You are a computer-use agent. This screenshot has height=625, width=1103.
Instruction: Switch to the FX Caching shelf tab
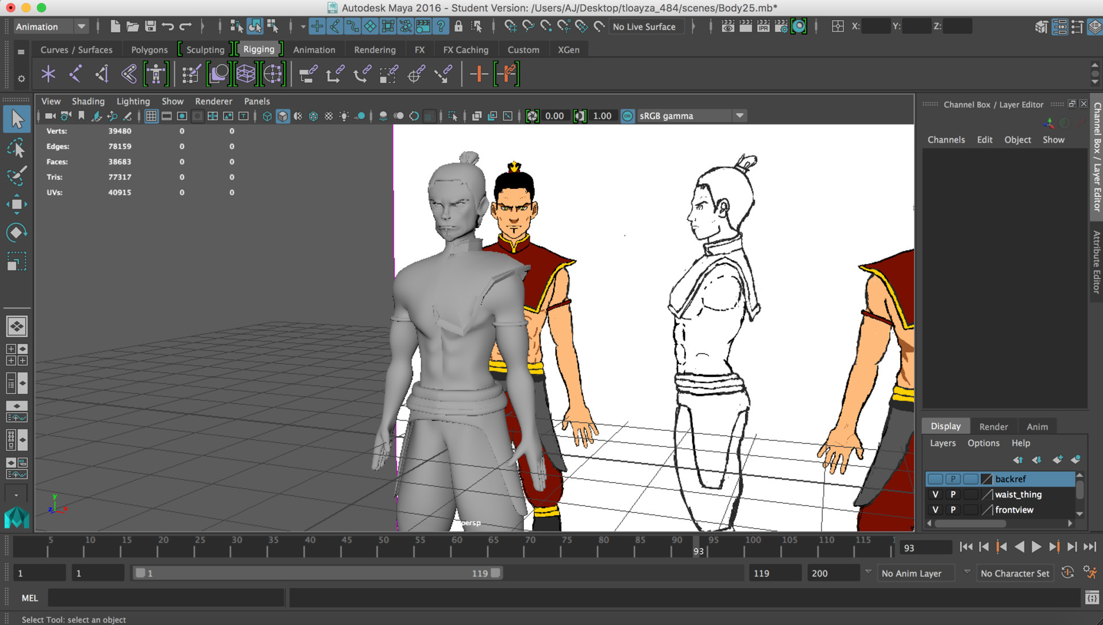pyautogui.click(x=466, y=50)
